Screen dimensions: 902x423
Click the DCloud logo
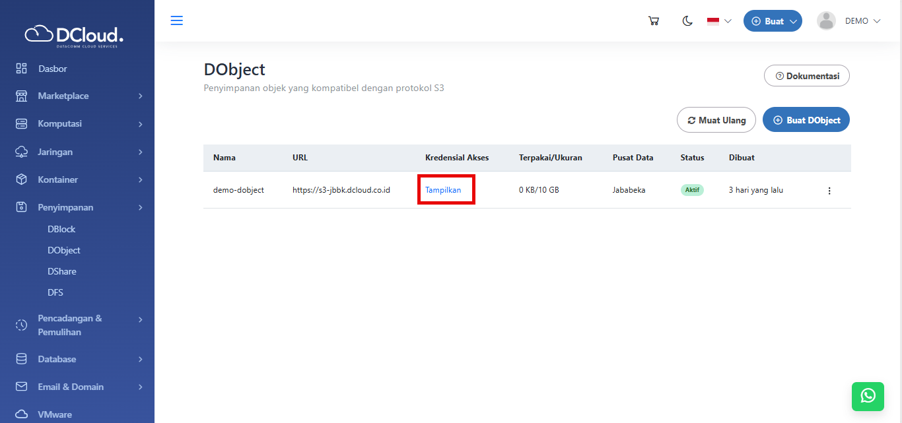tap(74, 34)
